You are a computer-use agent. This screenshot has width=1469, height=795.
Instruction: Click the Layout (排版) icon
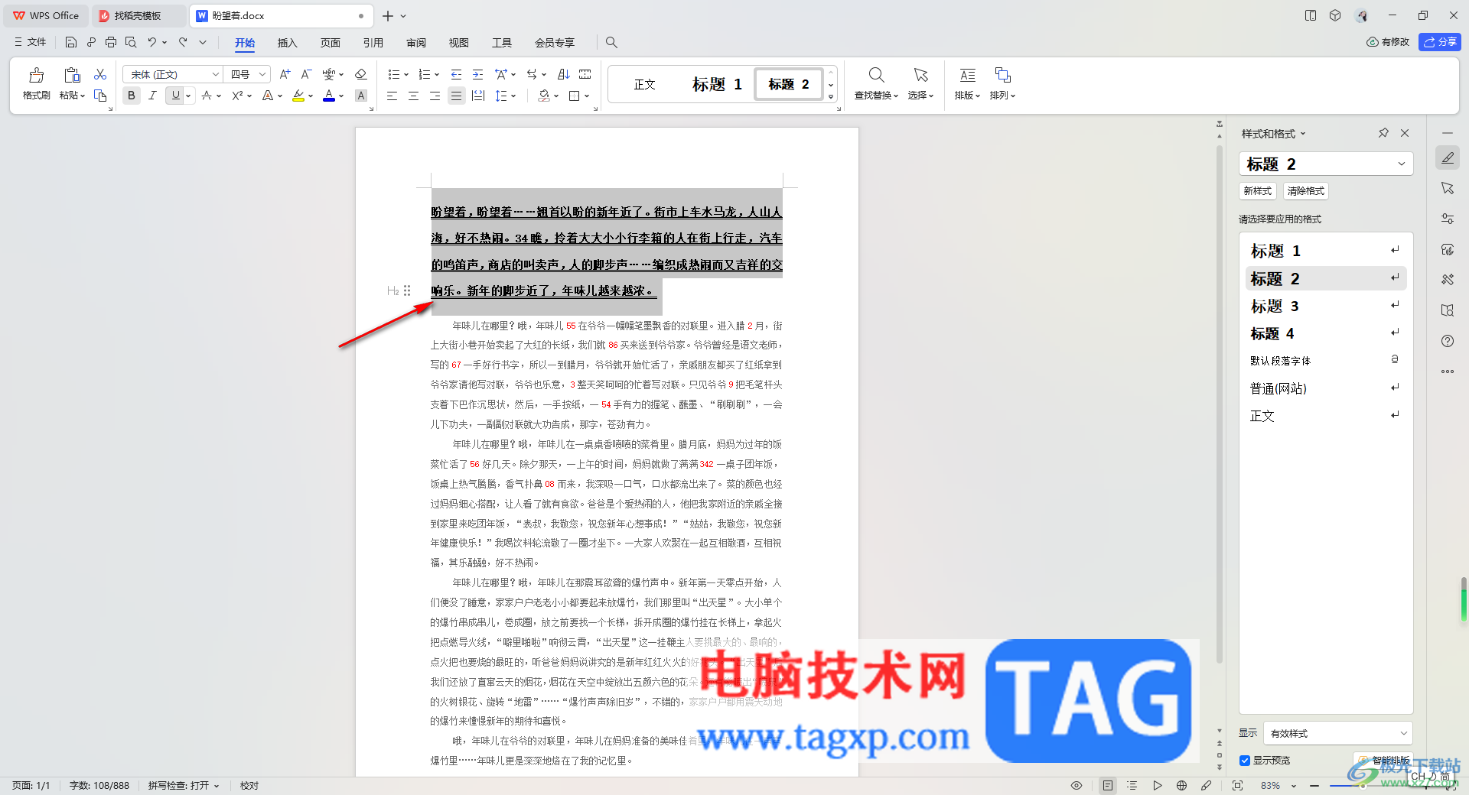pyautogui.click(x=967, y=75)
